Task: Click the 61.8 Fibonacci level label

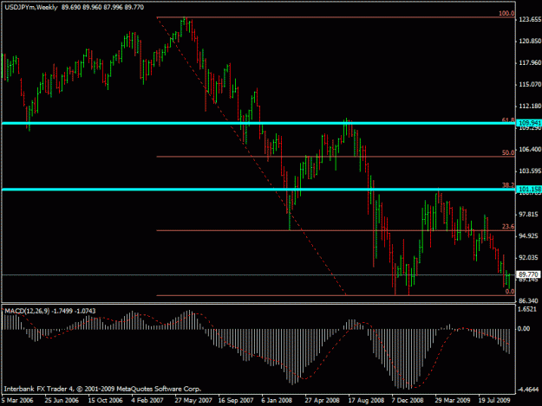Action: (508, 120)
